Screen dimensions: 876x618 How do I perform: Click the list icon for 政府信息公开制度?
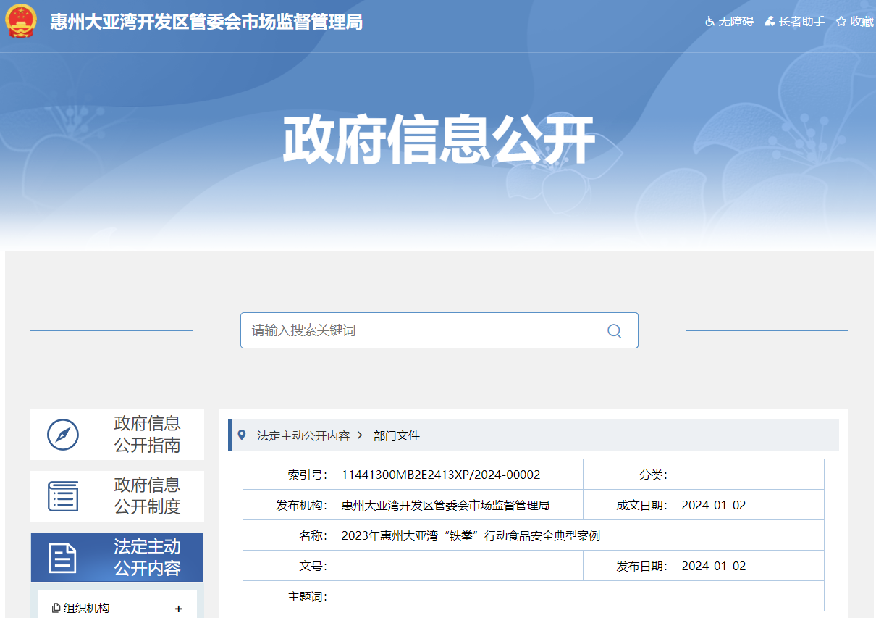click(63, 496)
